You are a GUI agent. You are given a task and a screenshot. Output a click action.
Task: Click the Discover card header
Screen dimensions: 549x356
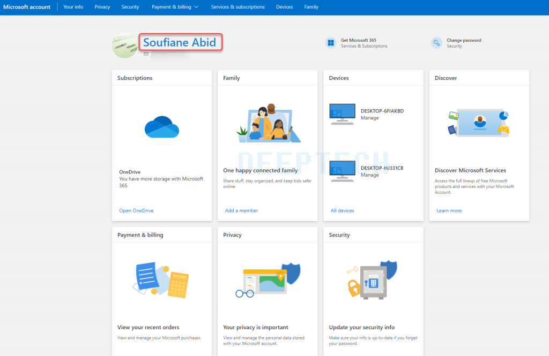click(446, 78)
